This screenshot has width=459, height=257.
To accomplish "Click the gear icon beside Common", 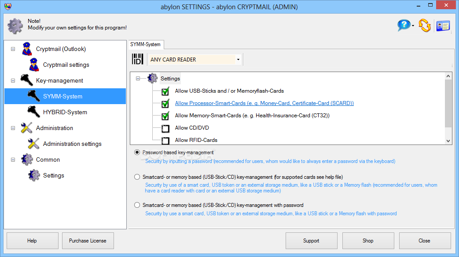I will click(27, 159).
